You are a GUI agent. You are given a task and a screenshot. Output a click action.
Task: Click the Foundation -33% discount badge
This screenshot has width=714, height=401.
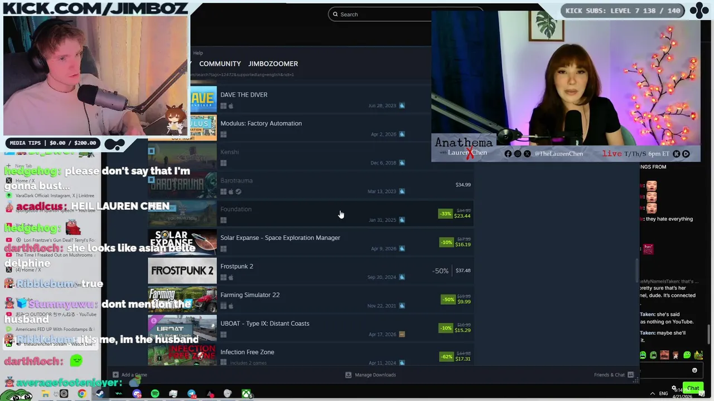coord(445,213)
